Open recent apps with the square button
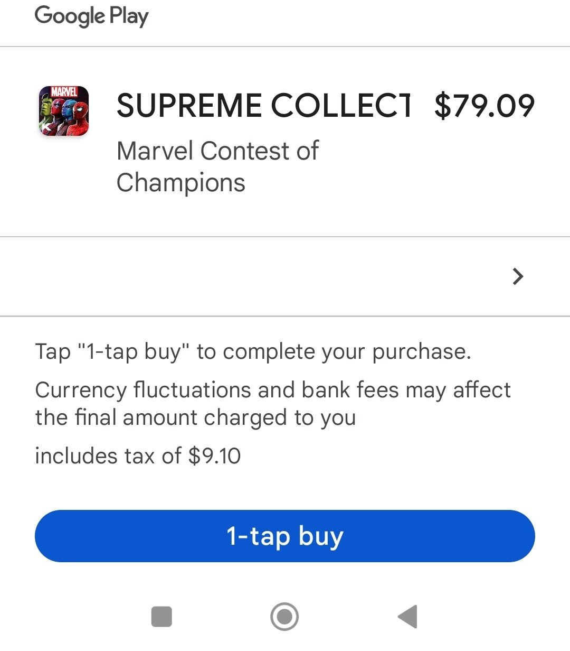570x651 pixels. click(161, 617)
